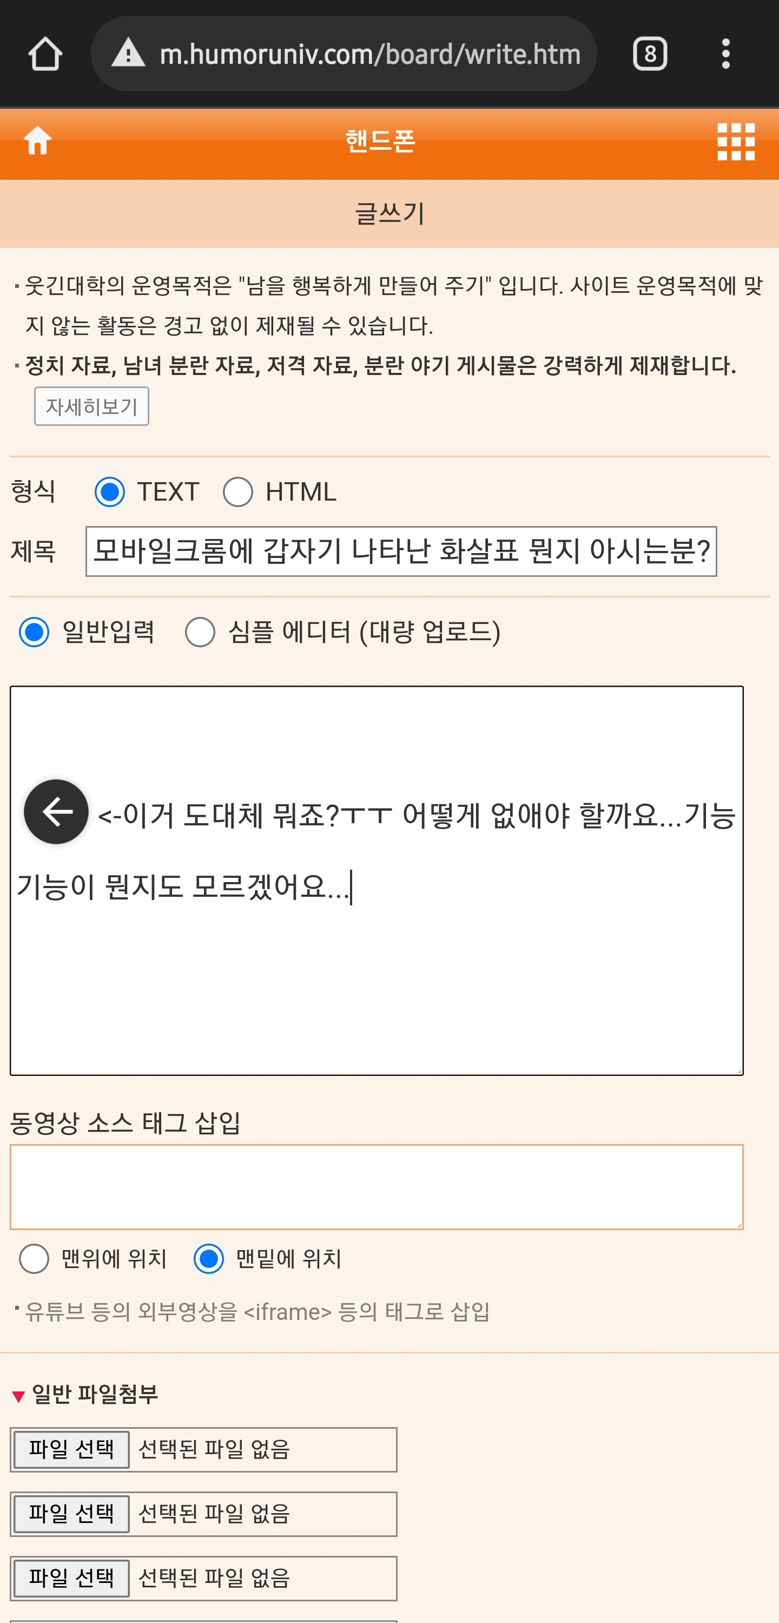Click the first 파일 선택 button
The height and width of the screenshot is (1623, 779).
coord(72,1449)
